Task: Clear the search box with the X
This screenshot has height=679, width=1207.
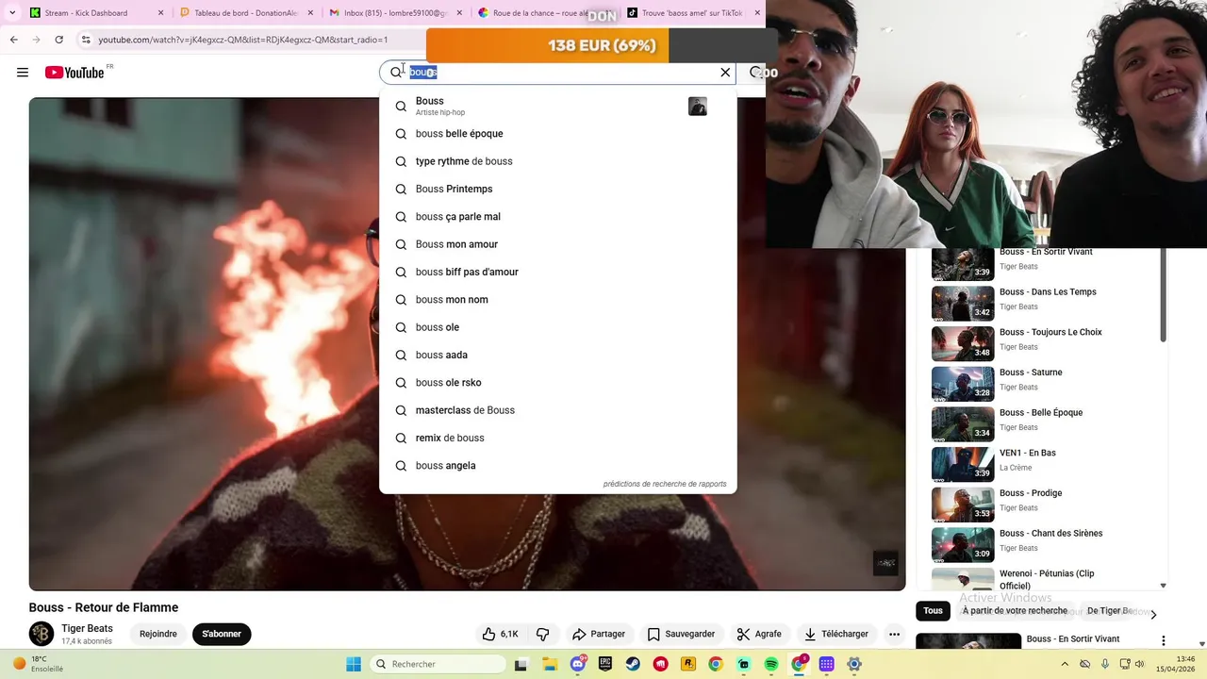Action: pyautogui.click(x=725, y=73)
